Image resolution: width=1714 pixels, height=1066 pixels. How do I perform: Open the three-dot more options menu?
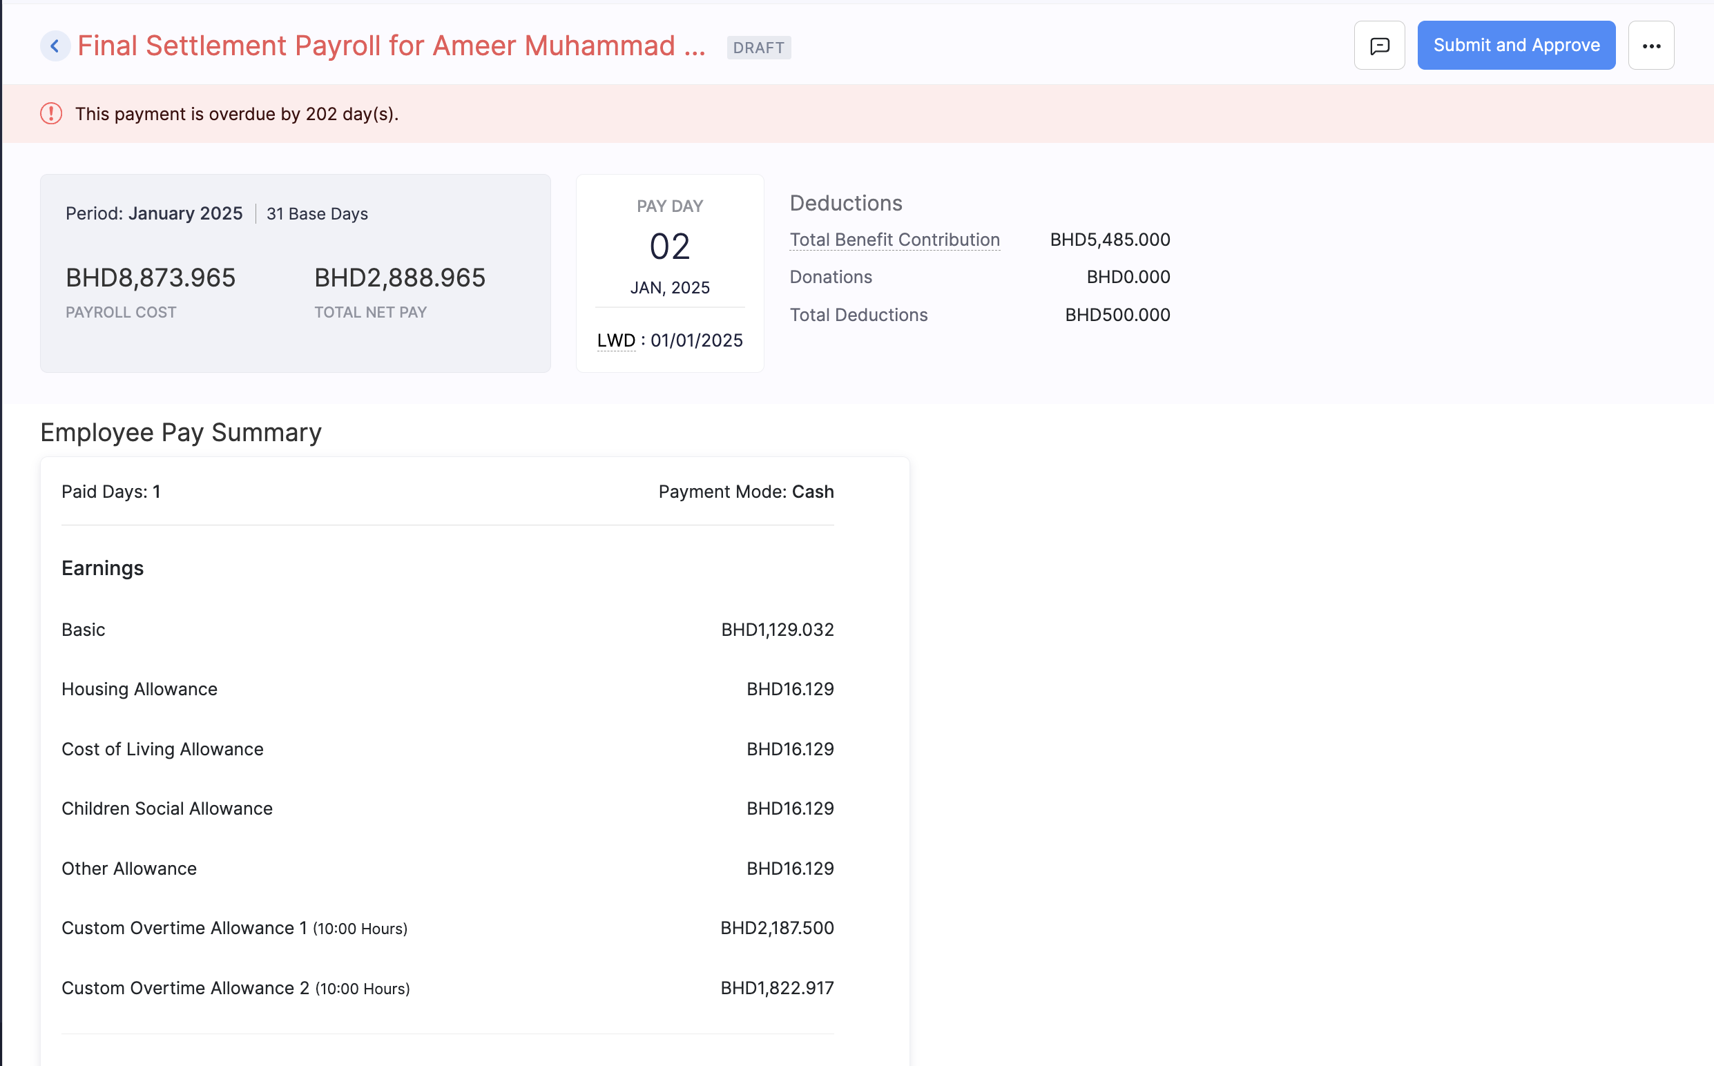point(1650,46)
